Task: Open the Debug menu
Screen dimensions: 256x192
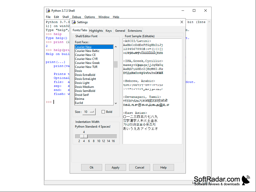Action: 76,17
